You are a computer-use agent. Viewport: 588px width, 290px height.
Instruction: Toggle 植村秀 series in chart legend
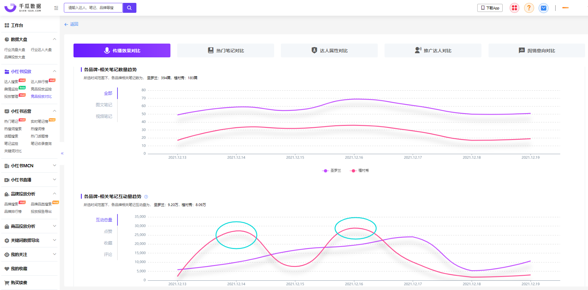pyautogui.click(x=359, y=170)
